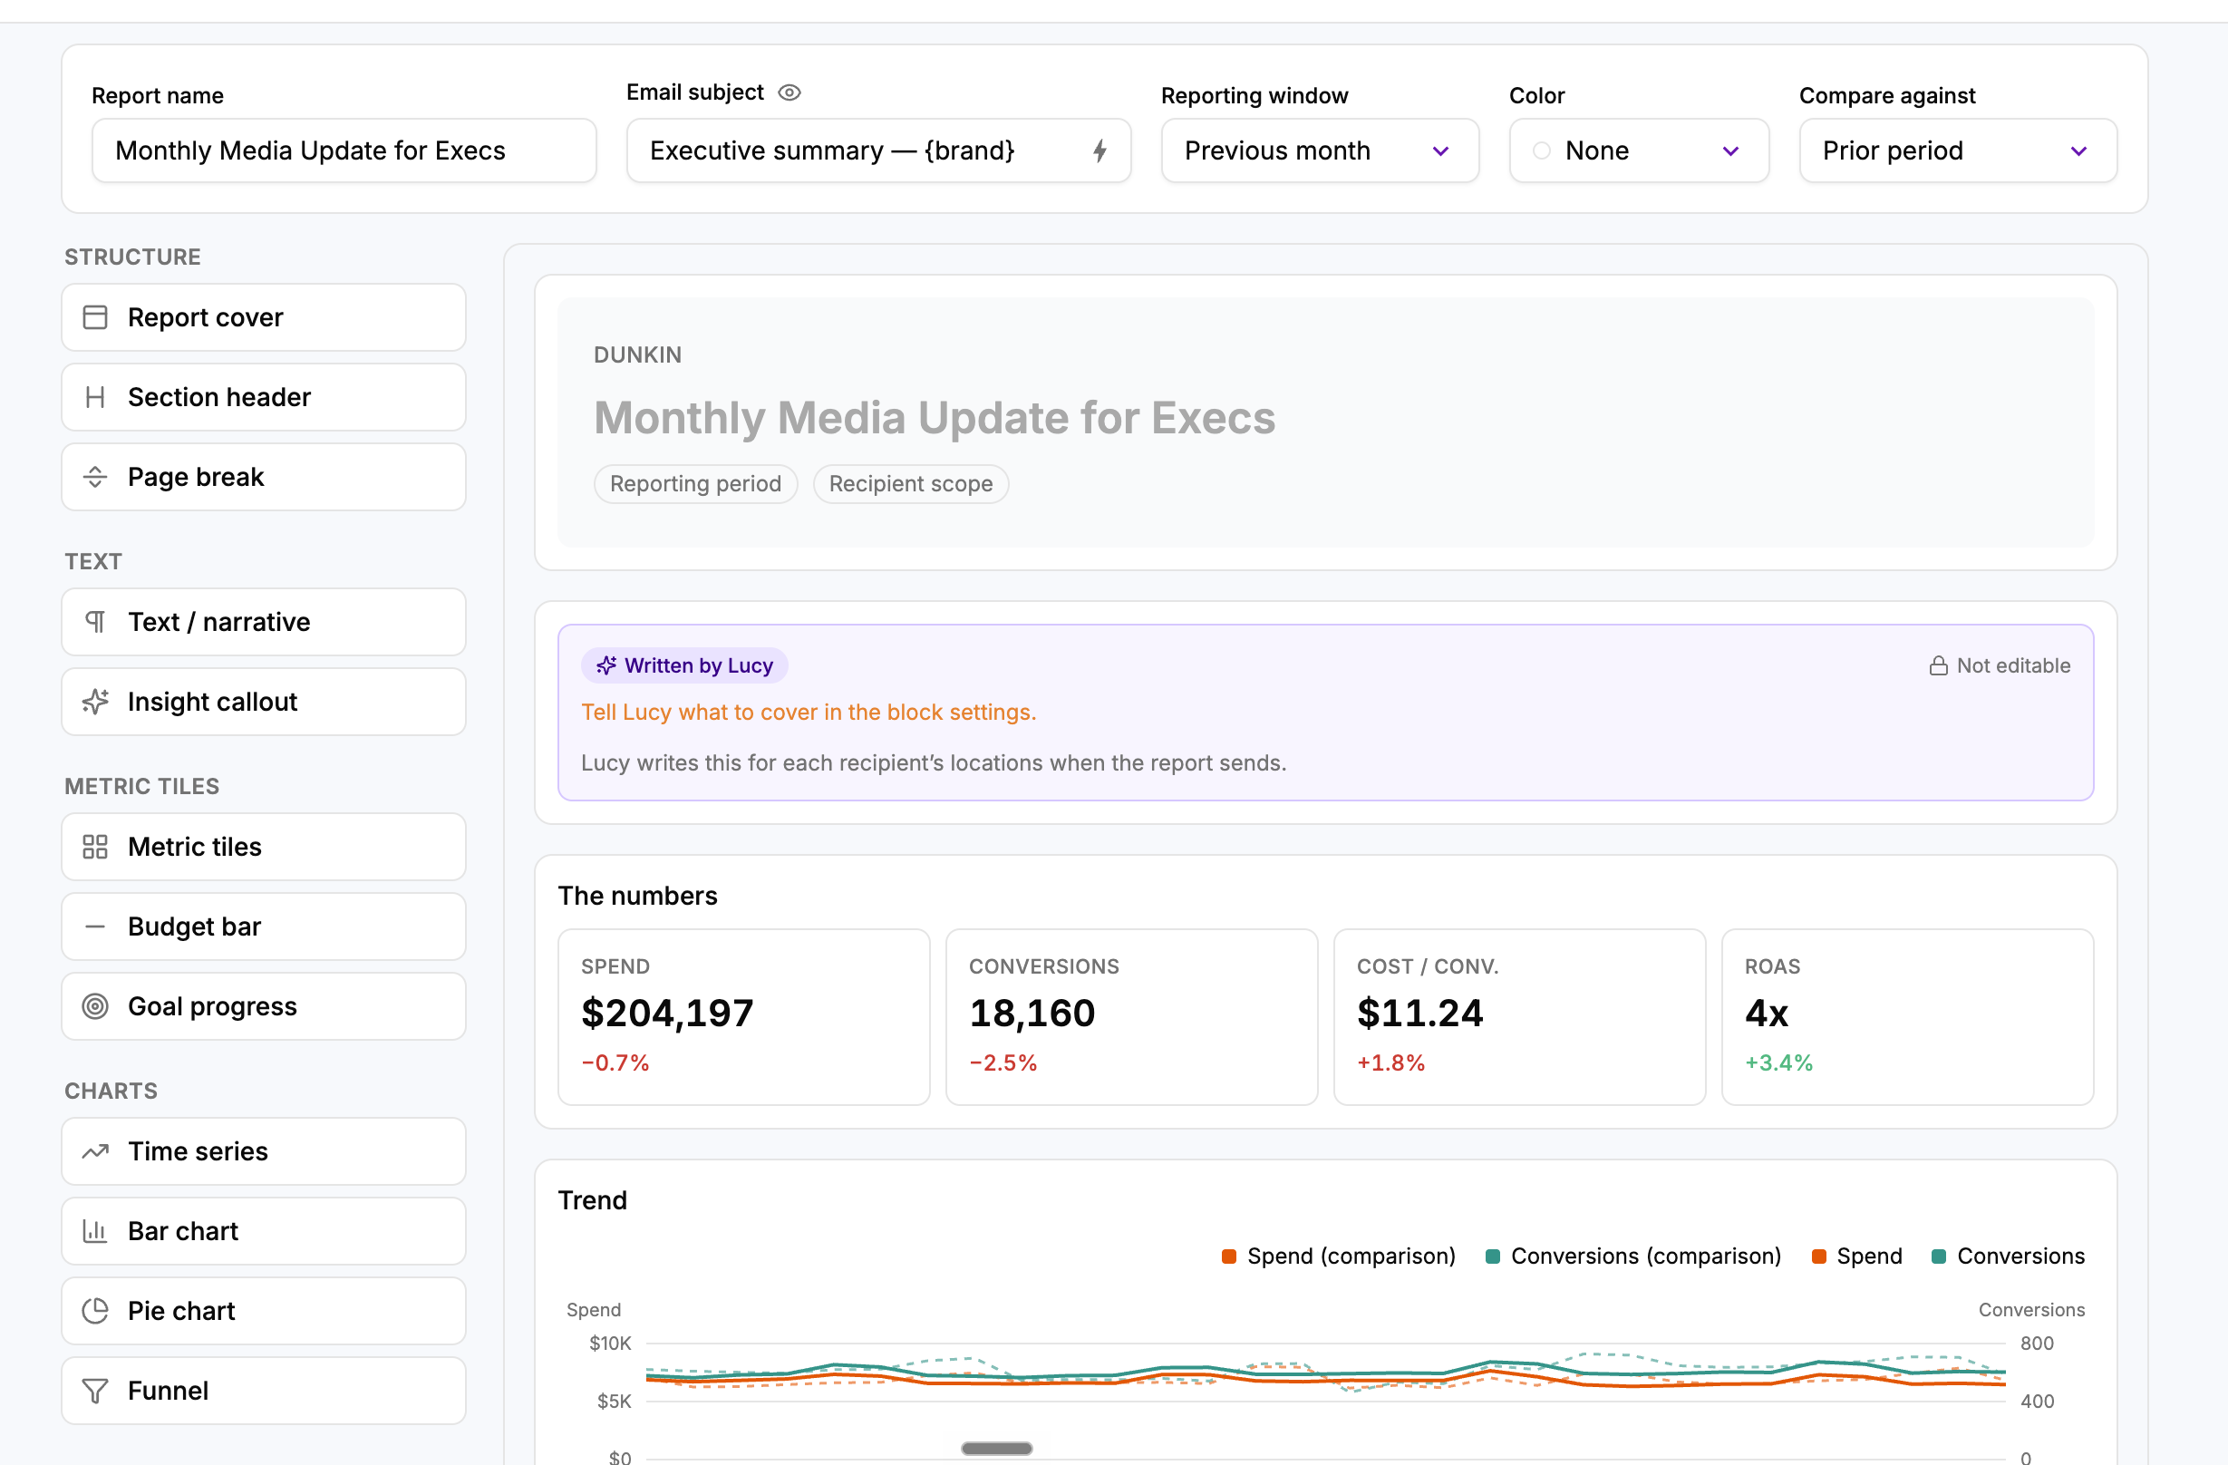Click the Goal progress target icon
The image size is (2228, 1465).
95,1005
